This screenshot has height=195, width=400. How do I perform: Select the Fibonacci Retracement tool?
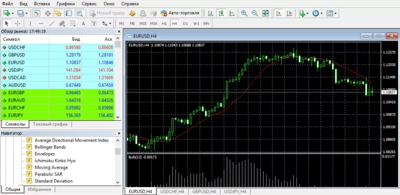[72, 23]
